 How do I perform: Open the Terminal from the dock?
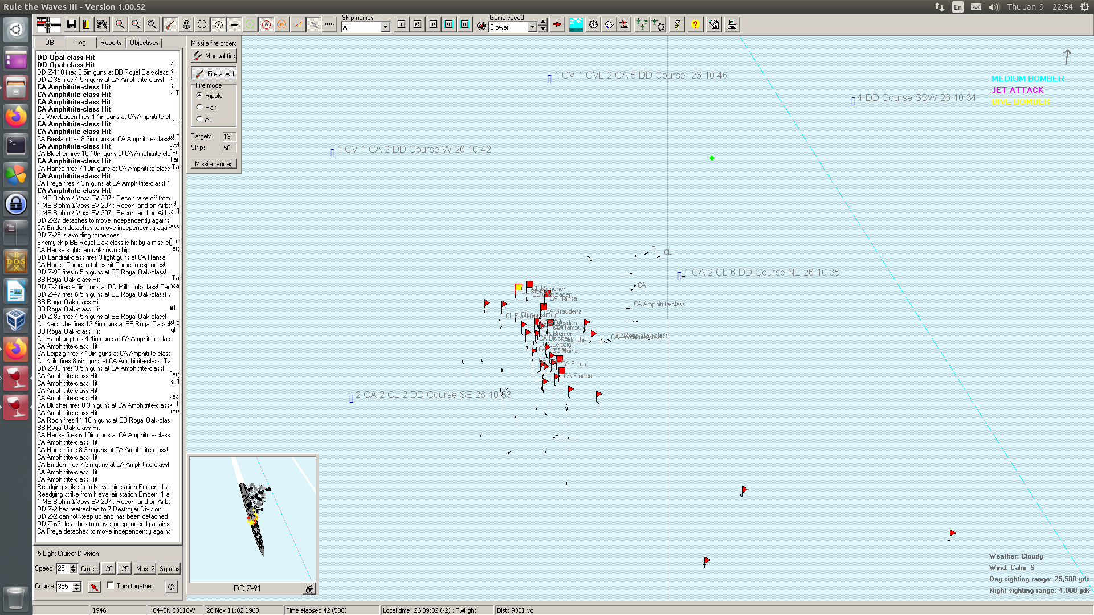click(x=16, y=146)
